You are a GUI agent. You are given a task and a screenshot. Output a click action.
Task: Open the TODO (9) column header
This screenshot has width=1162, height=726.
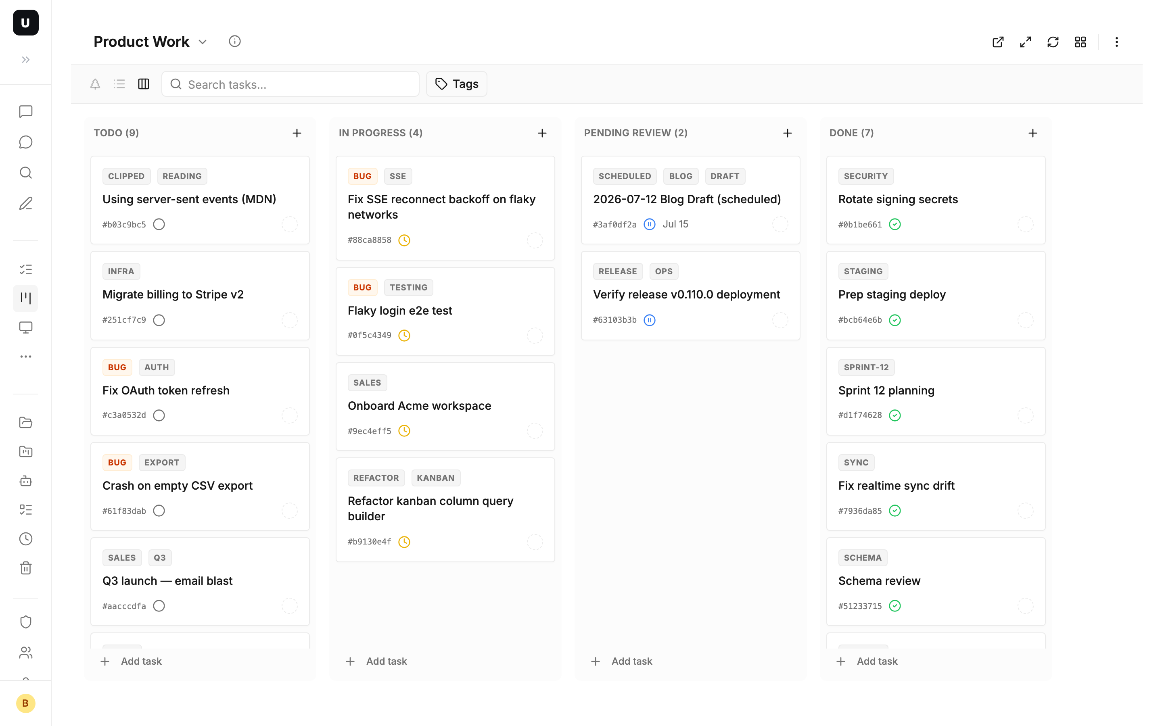click(116, 133)
